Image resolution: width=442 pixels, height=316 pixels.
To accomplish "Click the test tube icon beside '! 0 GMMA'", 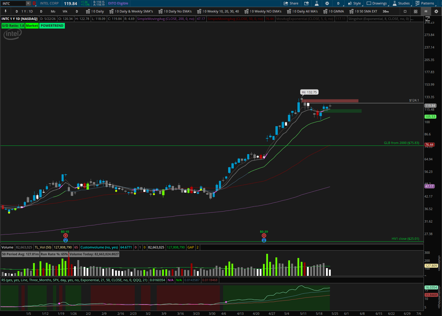I will tap(325, 11).
